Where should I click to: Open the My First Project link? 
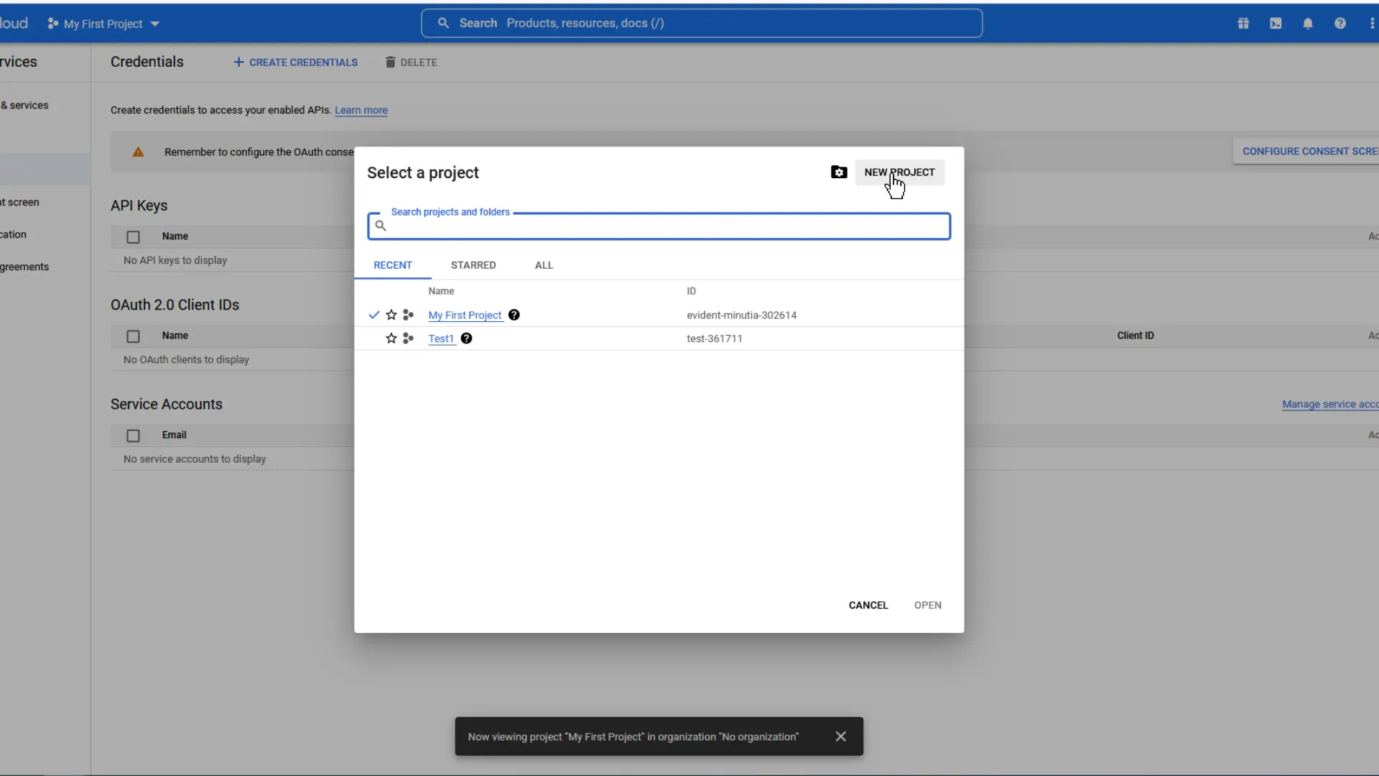[x=465, y=315]
